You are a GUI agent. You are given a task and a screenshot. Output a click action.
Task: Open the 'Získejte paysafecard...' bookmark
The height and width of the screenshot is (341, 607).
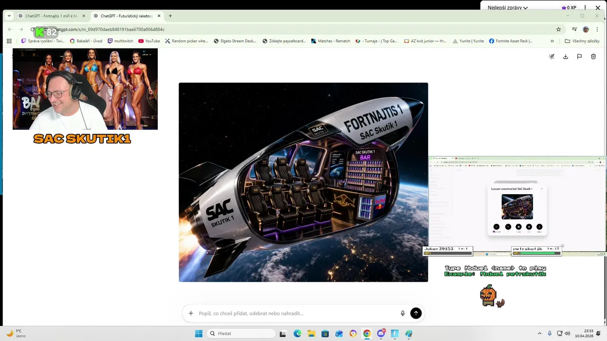coord(284,41)
